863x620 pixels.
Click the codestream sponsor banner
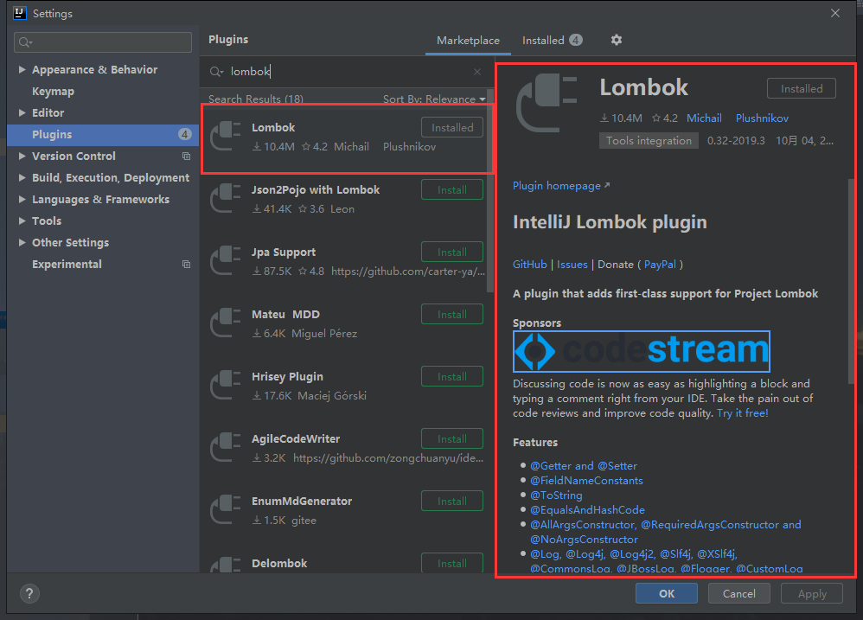coord(641,352)
